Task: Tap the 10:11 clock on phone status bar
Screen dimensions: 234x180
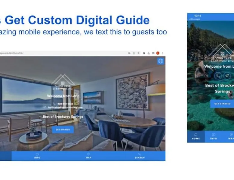Action: pos(197,16)
